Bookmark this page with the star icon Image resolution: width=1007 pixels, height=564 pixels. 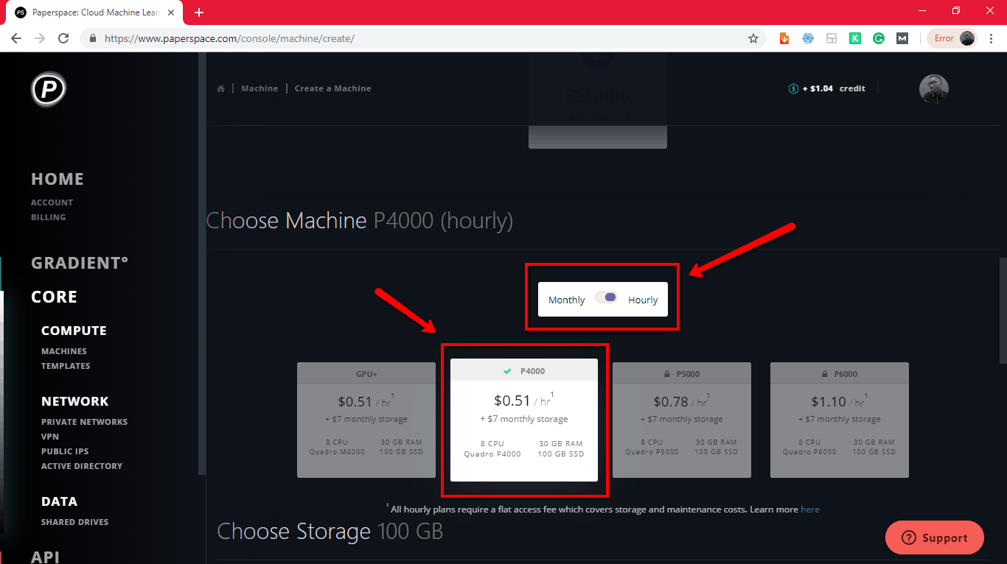tap(753, 38)
